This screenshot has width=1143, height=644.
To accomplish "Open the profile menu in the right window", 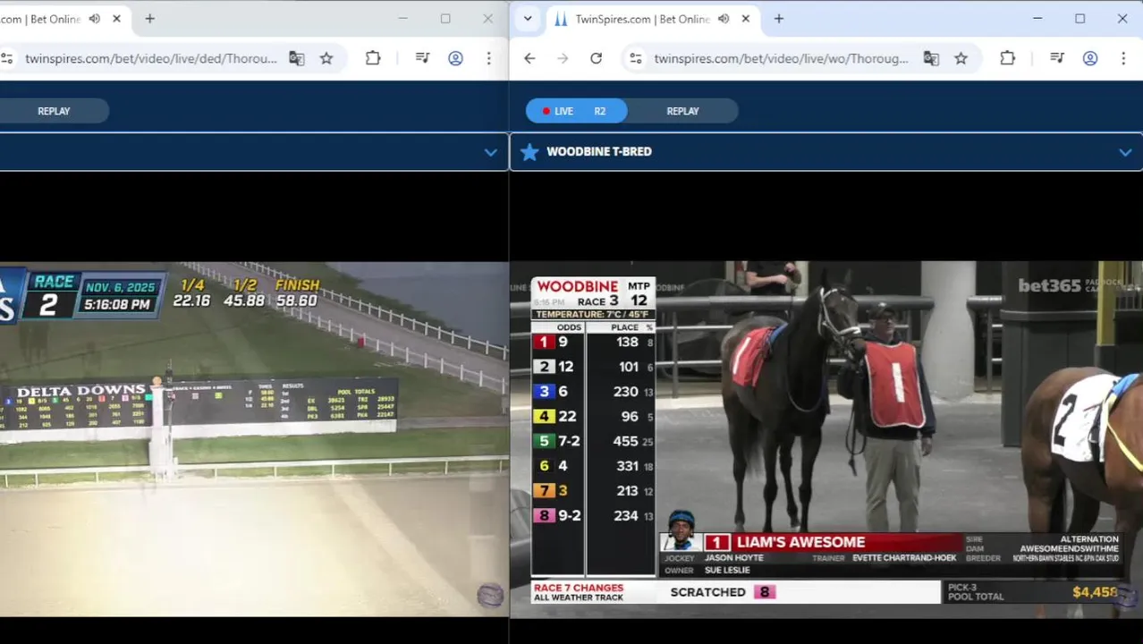I will click(1090, 58).
